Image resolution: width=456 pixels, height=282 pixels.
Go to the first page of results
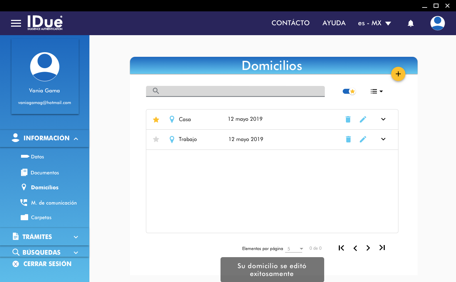[x=341, y=248]
